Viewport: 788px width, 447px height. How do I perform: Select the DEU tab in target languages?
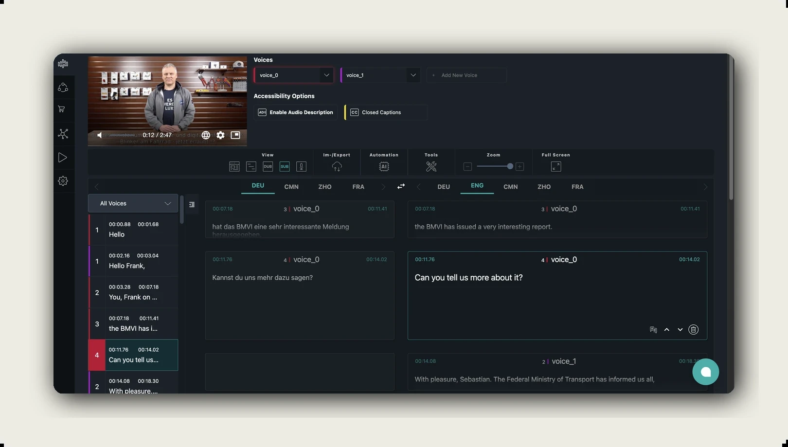(x=444, y=187)
